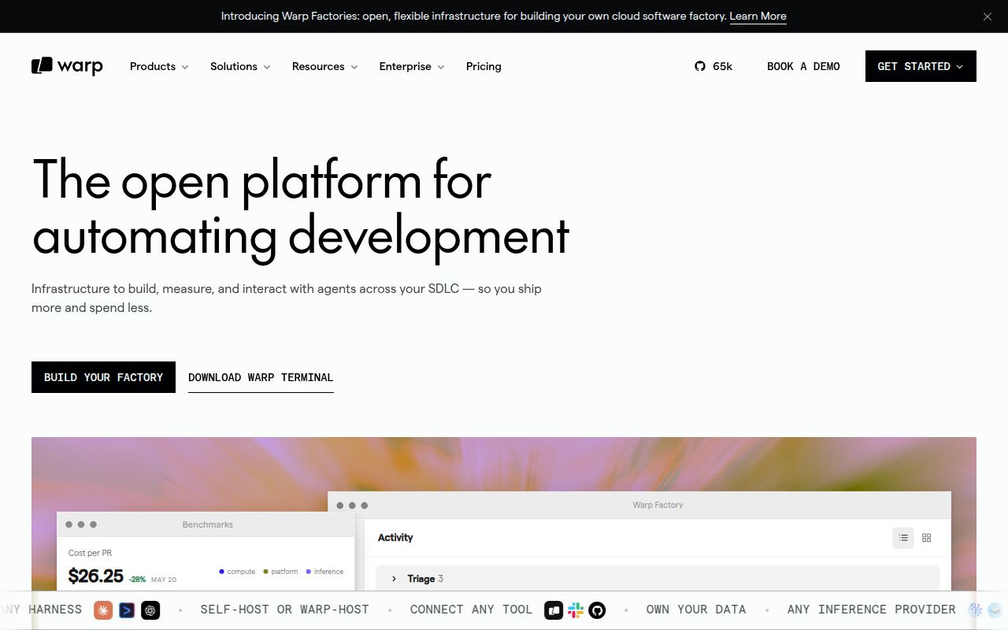This screenshot has height=630, width=1008.
Task: Click the snowflake inference provider icon
Action: coord(975,610)
